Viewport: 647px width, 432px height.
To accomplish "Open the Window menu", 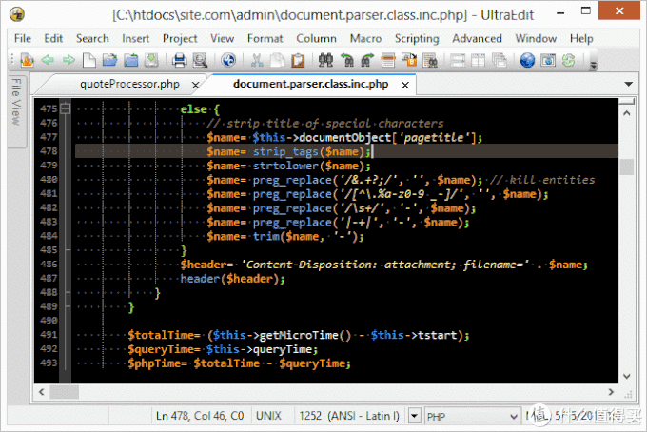I will pyautogui.click(x=536, y=38).
